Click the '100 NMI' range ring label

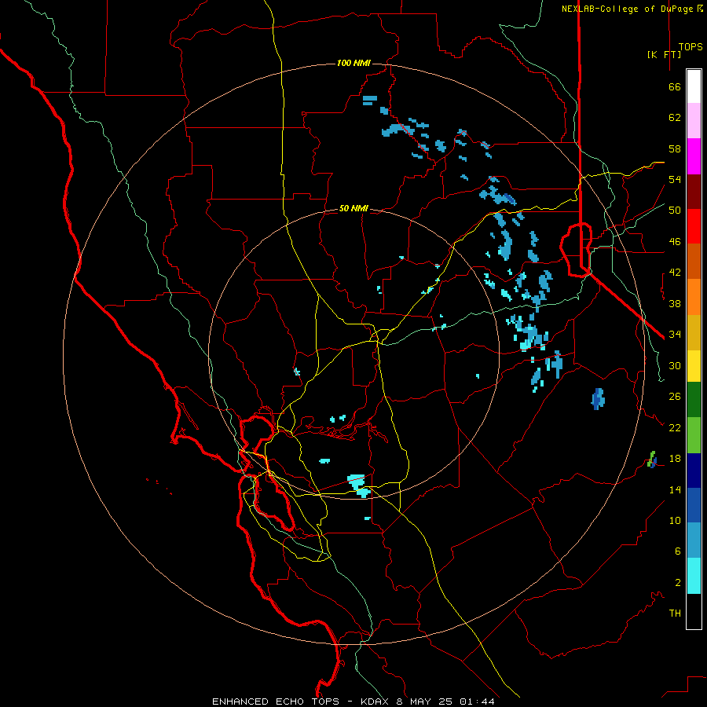[353, 63]
